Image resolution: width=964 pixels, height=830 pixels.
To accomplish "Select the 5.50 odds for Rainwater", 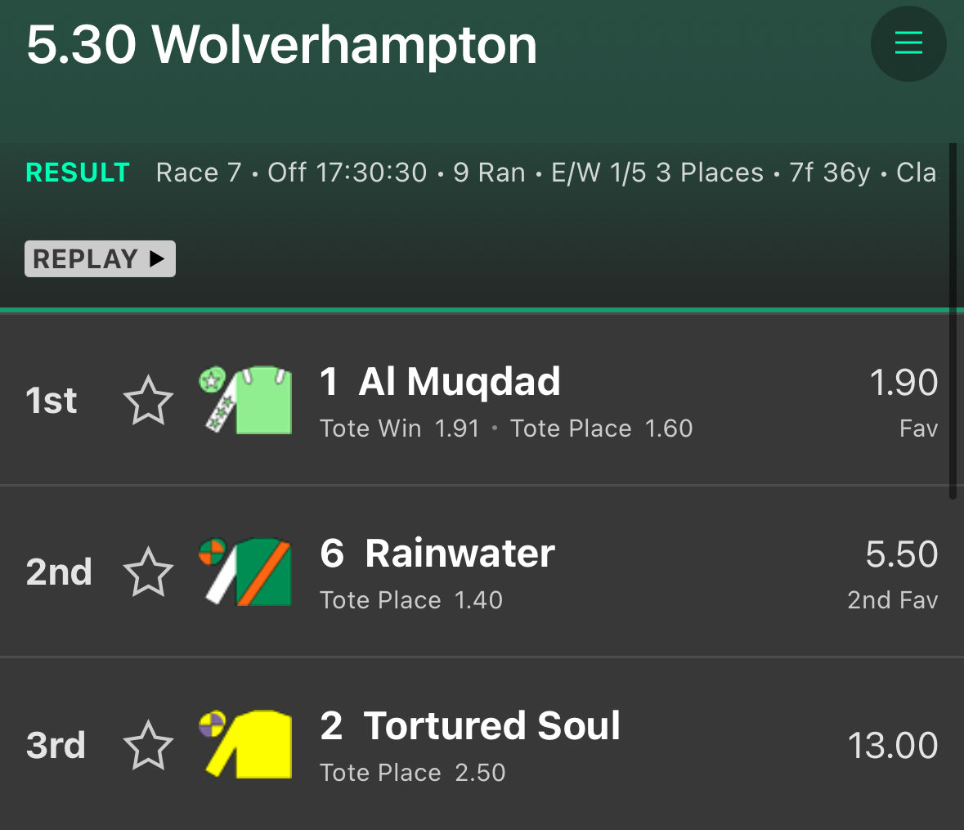I will (901, 554).
